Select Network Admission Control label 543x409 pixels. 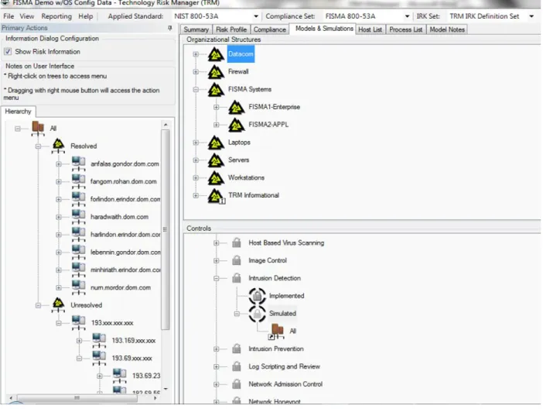pos(285,384)
